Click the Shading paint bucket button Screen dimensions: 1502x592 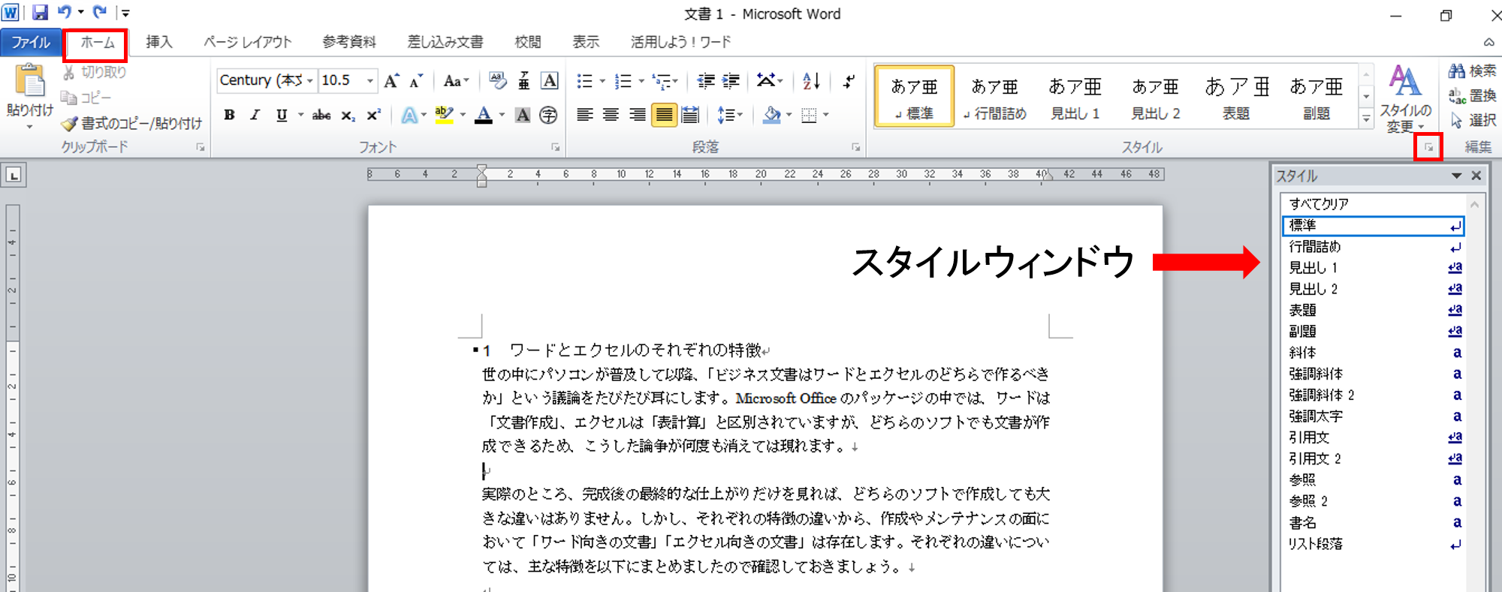pos(771,115)
